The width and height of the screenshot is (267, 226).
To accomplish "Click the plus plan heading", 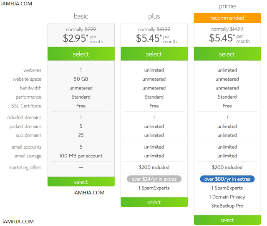I will coord(154,17).
